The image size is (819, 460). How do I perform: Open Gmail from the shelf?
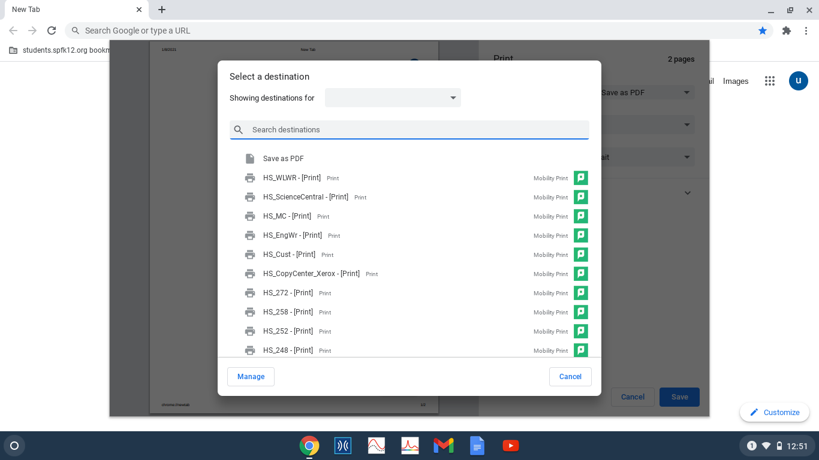pyautogui.click(x=443, y=446)
